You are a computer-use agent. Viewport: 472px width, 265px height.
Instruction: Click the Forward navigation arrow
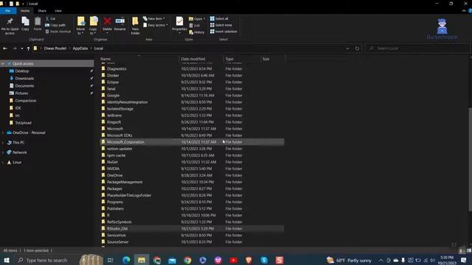click(14, 49)
